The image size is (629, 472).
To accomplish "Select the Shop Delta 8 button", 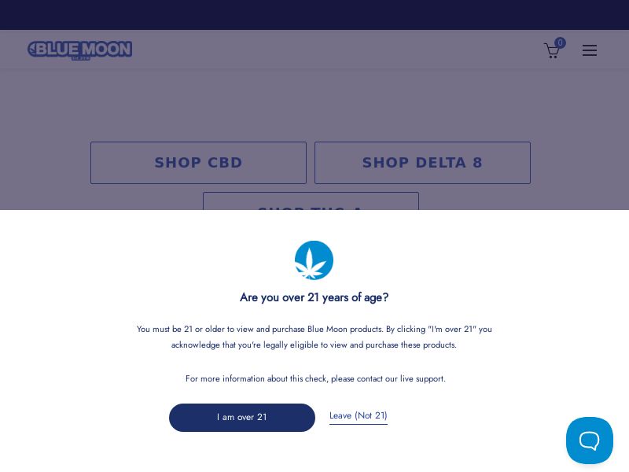I will click(x=422, y=163).
